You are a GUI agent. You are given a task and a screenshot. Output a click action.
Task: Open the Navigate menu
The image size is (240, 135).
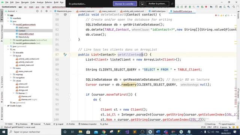[x=25, y=3]
